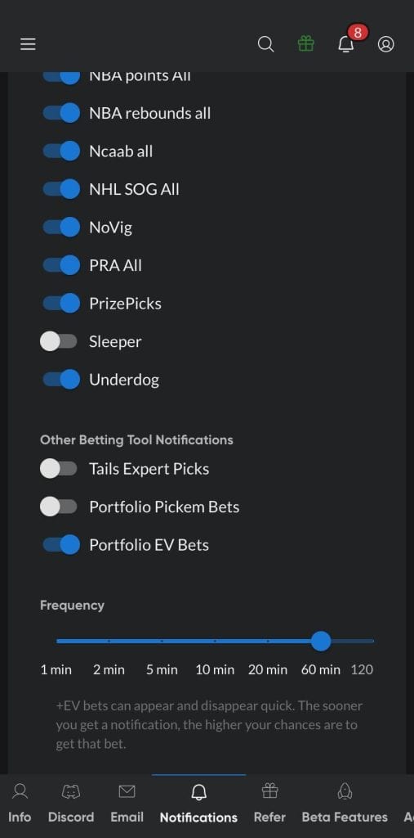The width and height of the screenshot is (414, 838).
Task: Turn off the Underdog toggle
Action: point(60,380)
